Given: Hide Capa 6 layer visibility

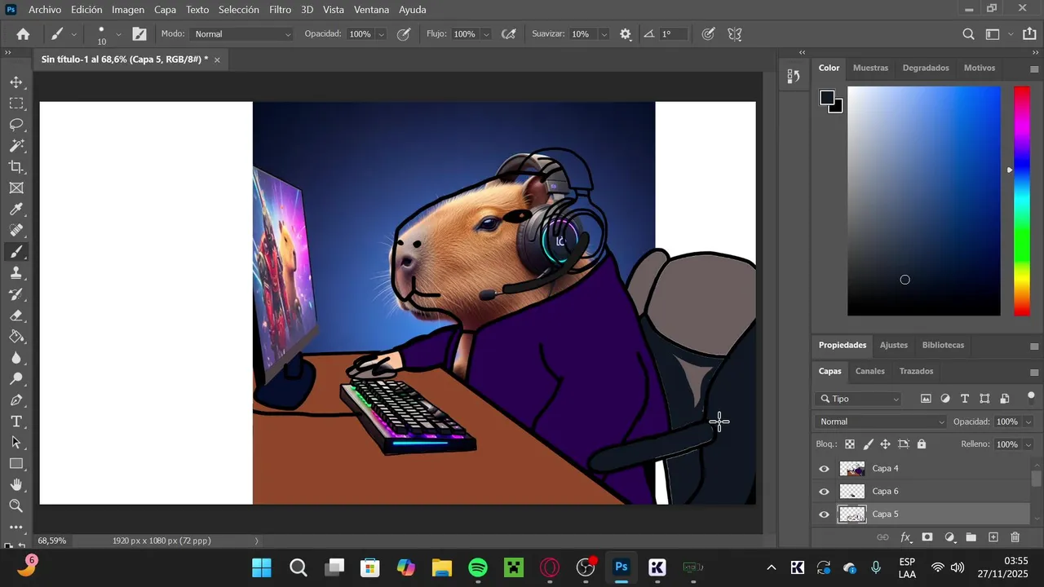Looking at the screenshot, I should (824, 492).
